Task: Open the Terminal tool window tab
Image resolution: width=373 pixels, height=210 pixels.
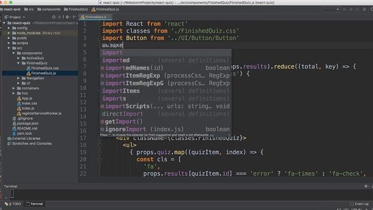Action: click(35, 204)
